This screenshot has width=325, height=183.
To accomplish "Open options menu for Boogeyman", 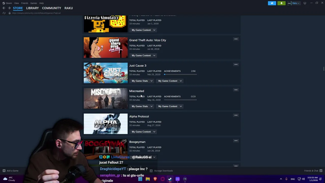I will coord(236,141).
